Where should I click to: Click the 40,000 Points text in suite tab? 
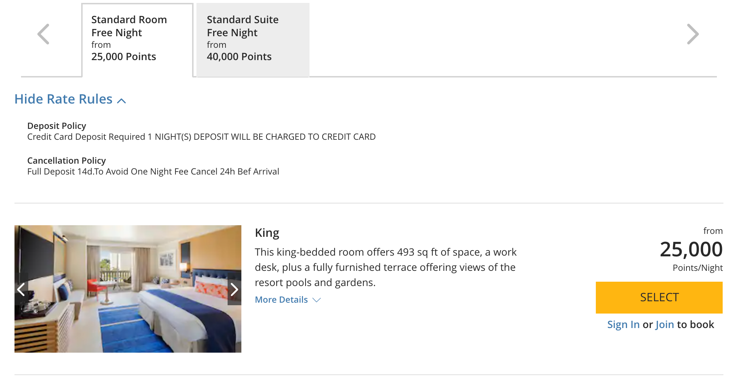tap(239, 56)
